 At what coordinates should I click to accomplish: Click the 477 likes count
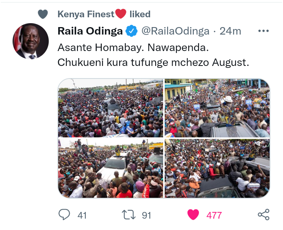point(214,215)
